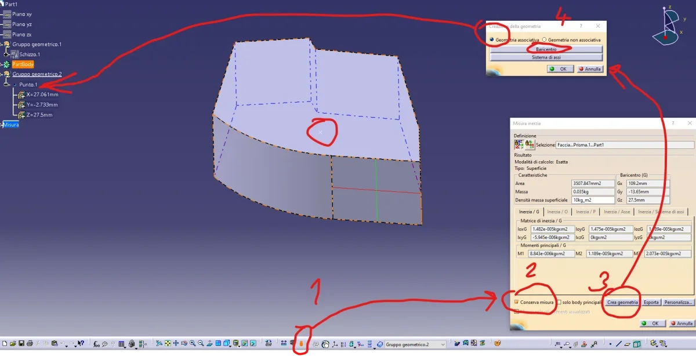696x356 pixels.
Task: Click the Save file icon
Action: coord(21,344)
